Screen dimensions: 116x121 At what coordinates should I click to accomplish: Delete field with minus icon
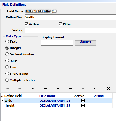(x=70, y=88)
